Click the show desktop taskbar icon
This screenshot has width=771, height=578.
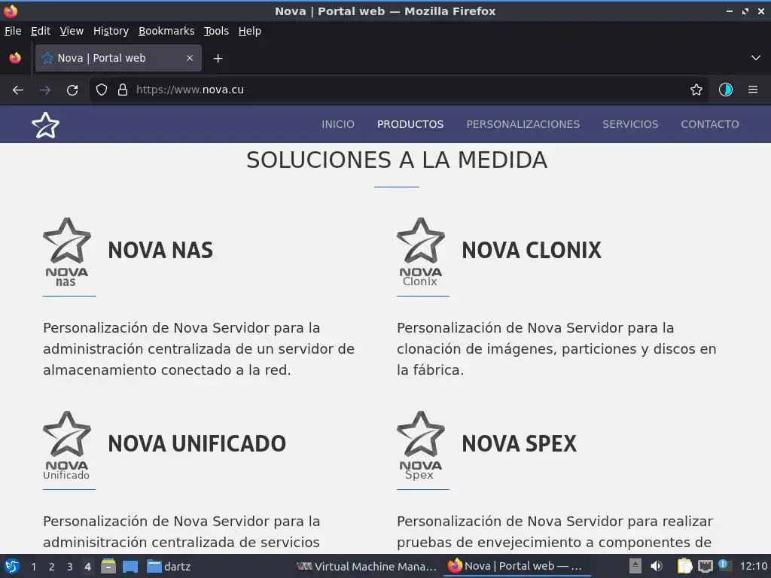point(130,567)
